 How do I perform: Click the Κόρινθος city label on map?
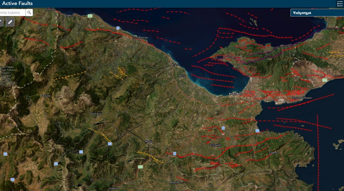point(235,94)
